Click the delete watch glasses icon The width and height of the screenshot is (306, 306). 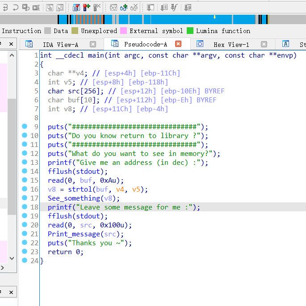(134, 8)
